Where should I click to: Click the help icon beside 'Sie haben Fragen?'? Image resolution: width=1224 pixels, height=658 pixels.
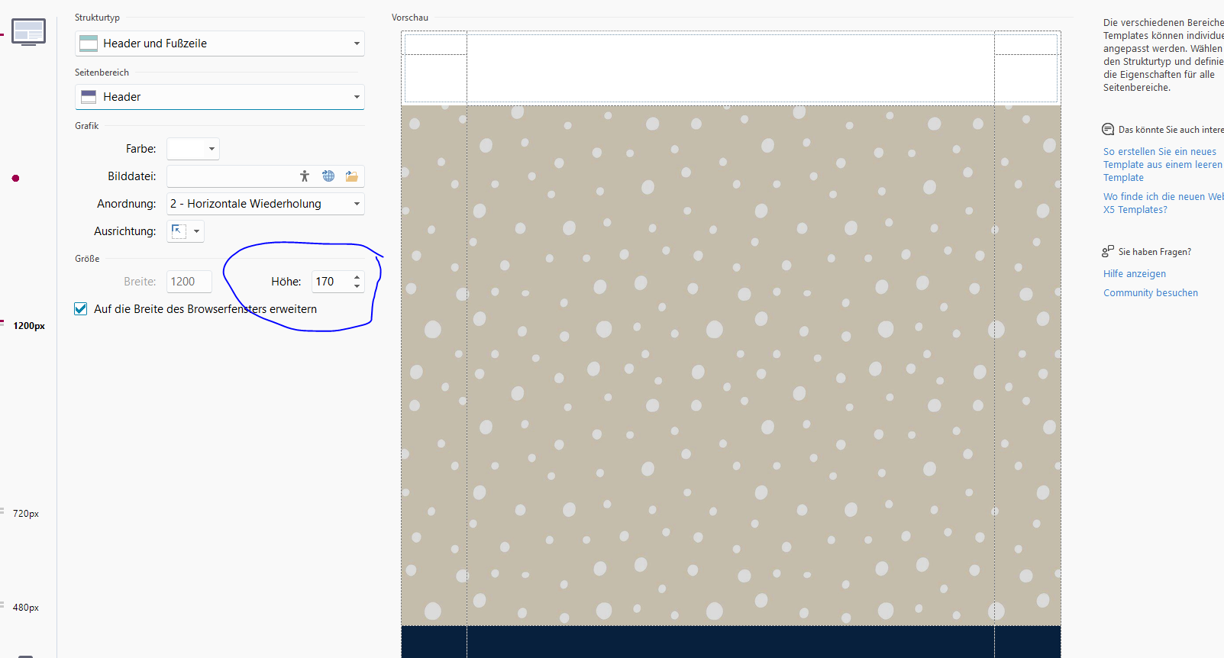(1108, 251)
